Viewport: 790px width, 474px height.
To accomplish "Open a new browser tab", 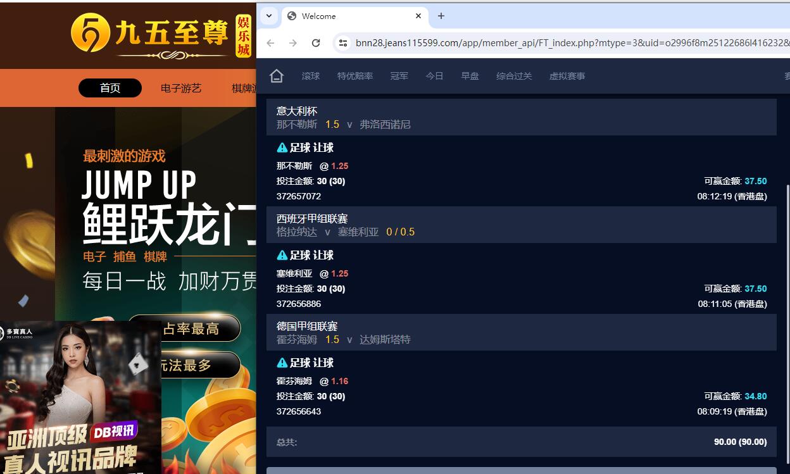I will click(x=441, y=16).
